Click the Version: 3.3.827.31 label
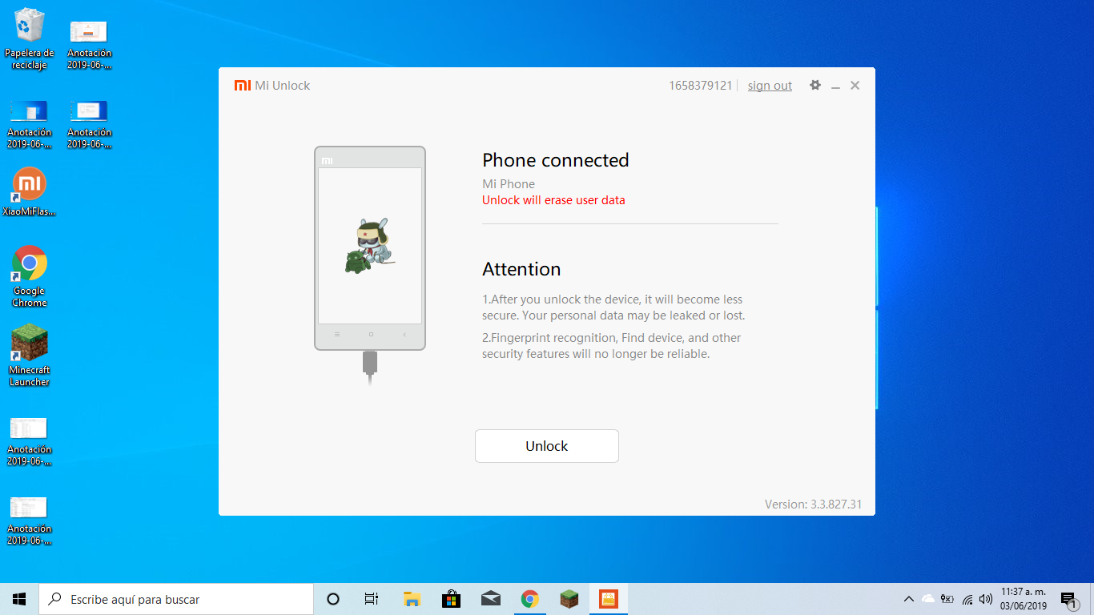The image size is (1094, 615). tap(813, 504)
